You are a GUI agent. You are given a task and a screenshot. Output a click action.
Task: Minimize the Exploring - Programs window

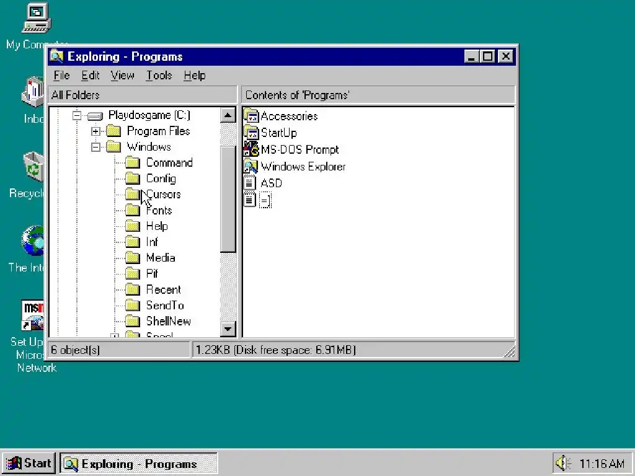pos(471,56)
